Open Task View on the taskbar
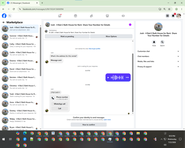The height and width of the screenshot is (148, 185). click(10, 139)
